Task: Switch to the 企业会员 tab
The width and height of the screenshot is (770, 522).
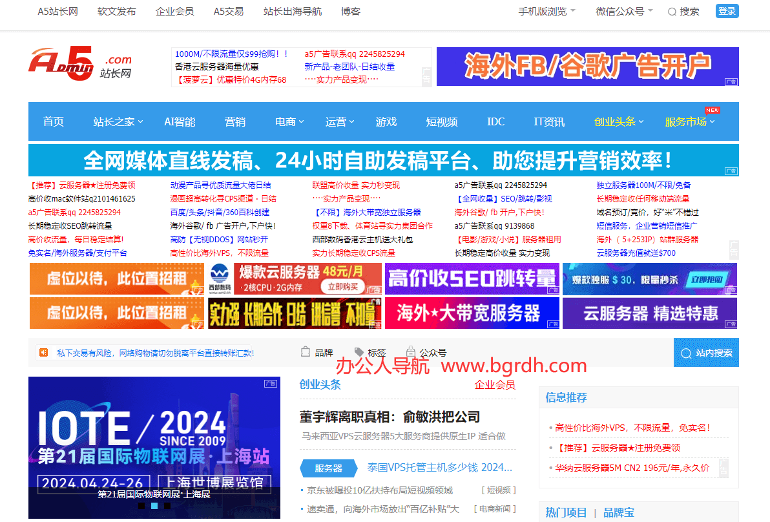Action: (495, 385)
